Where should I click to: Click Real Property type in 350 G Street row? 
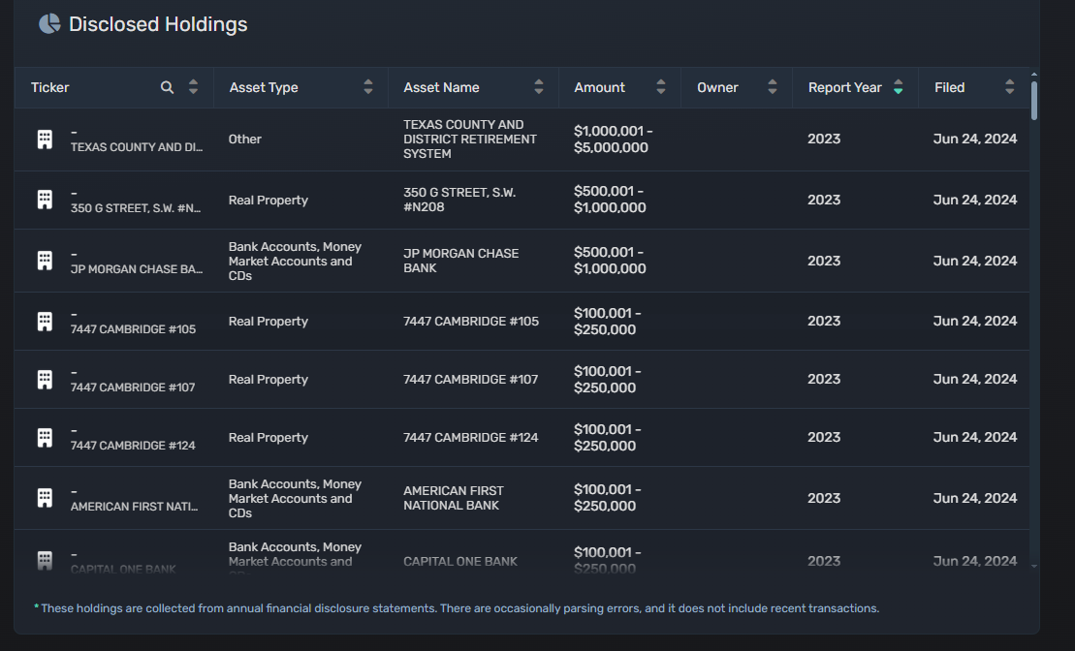pos(269,201)
